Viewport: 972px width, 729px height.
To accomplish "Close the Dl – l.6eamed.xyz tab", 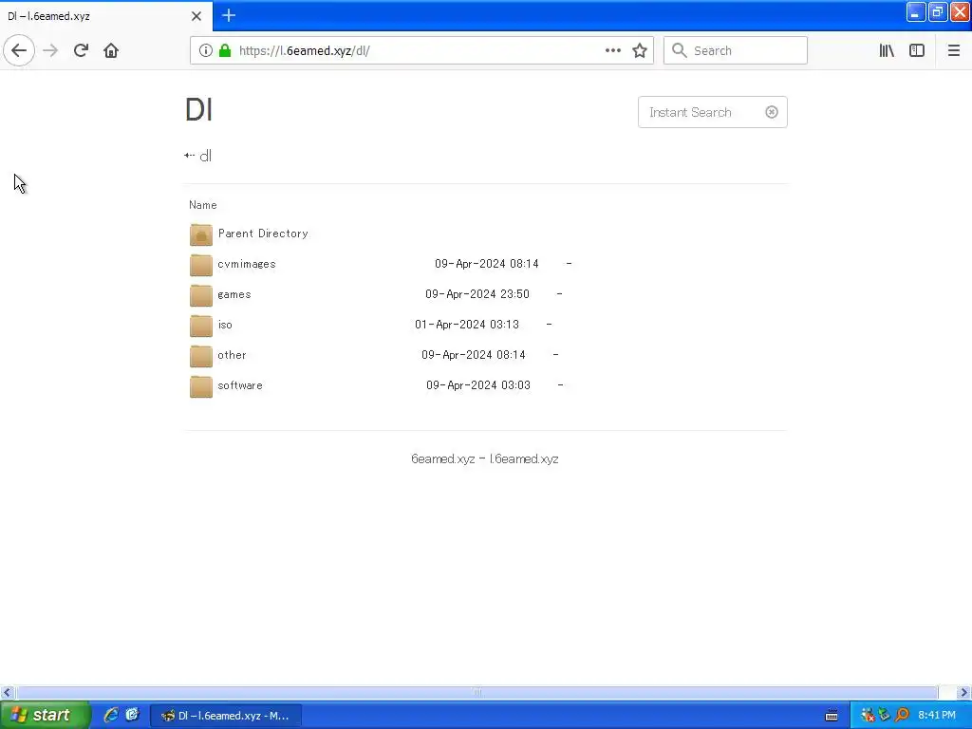I will point(196,16).
